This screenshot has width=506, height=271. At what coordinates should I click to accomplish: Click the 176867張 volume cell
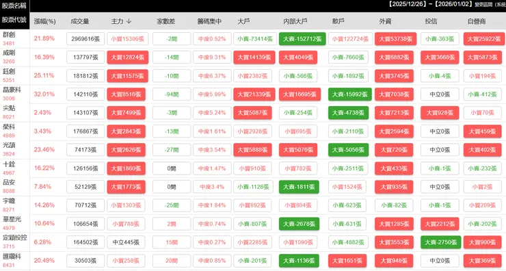85,131
